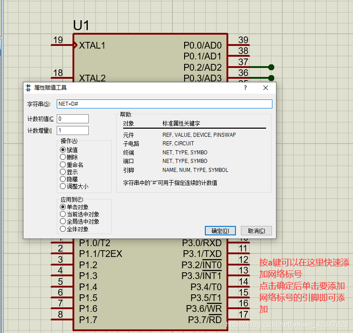Select the 显示 (Show) radio option
353x333 pixels.
click(69, 172)
